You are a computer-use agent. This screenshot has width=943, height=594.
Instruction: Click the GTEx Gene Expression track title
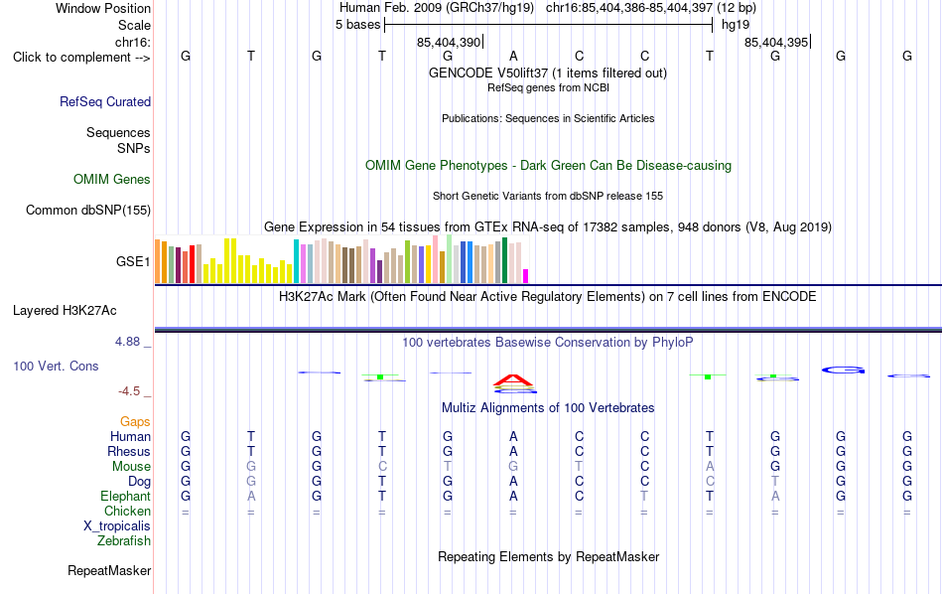click(x=548, y=226)
